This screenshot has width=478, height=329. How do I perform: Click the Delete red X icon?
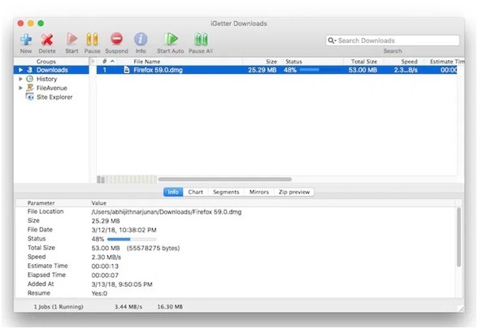coord(47,39)
